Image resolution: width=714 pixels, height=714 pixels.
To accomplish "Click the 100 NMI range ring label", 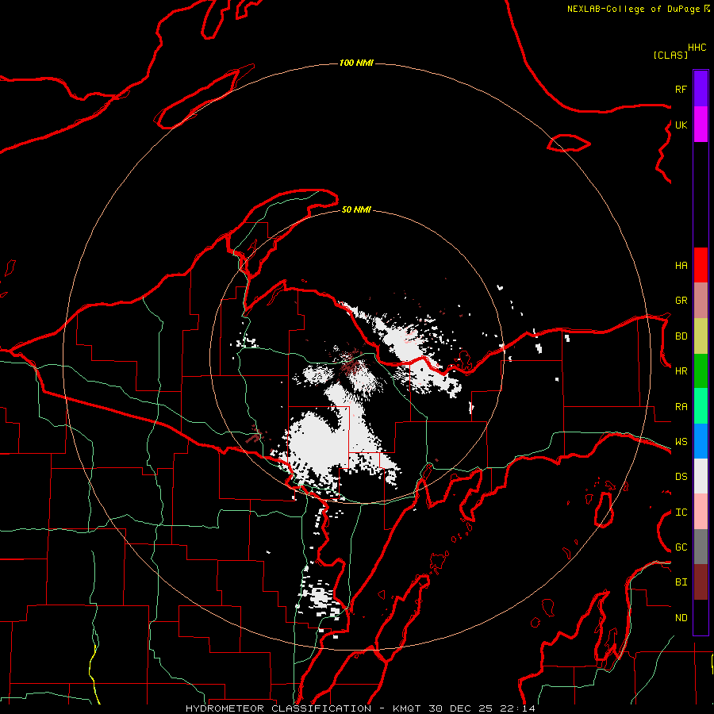I will coord(356,63).
